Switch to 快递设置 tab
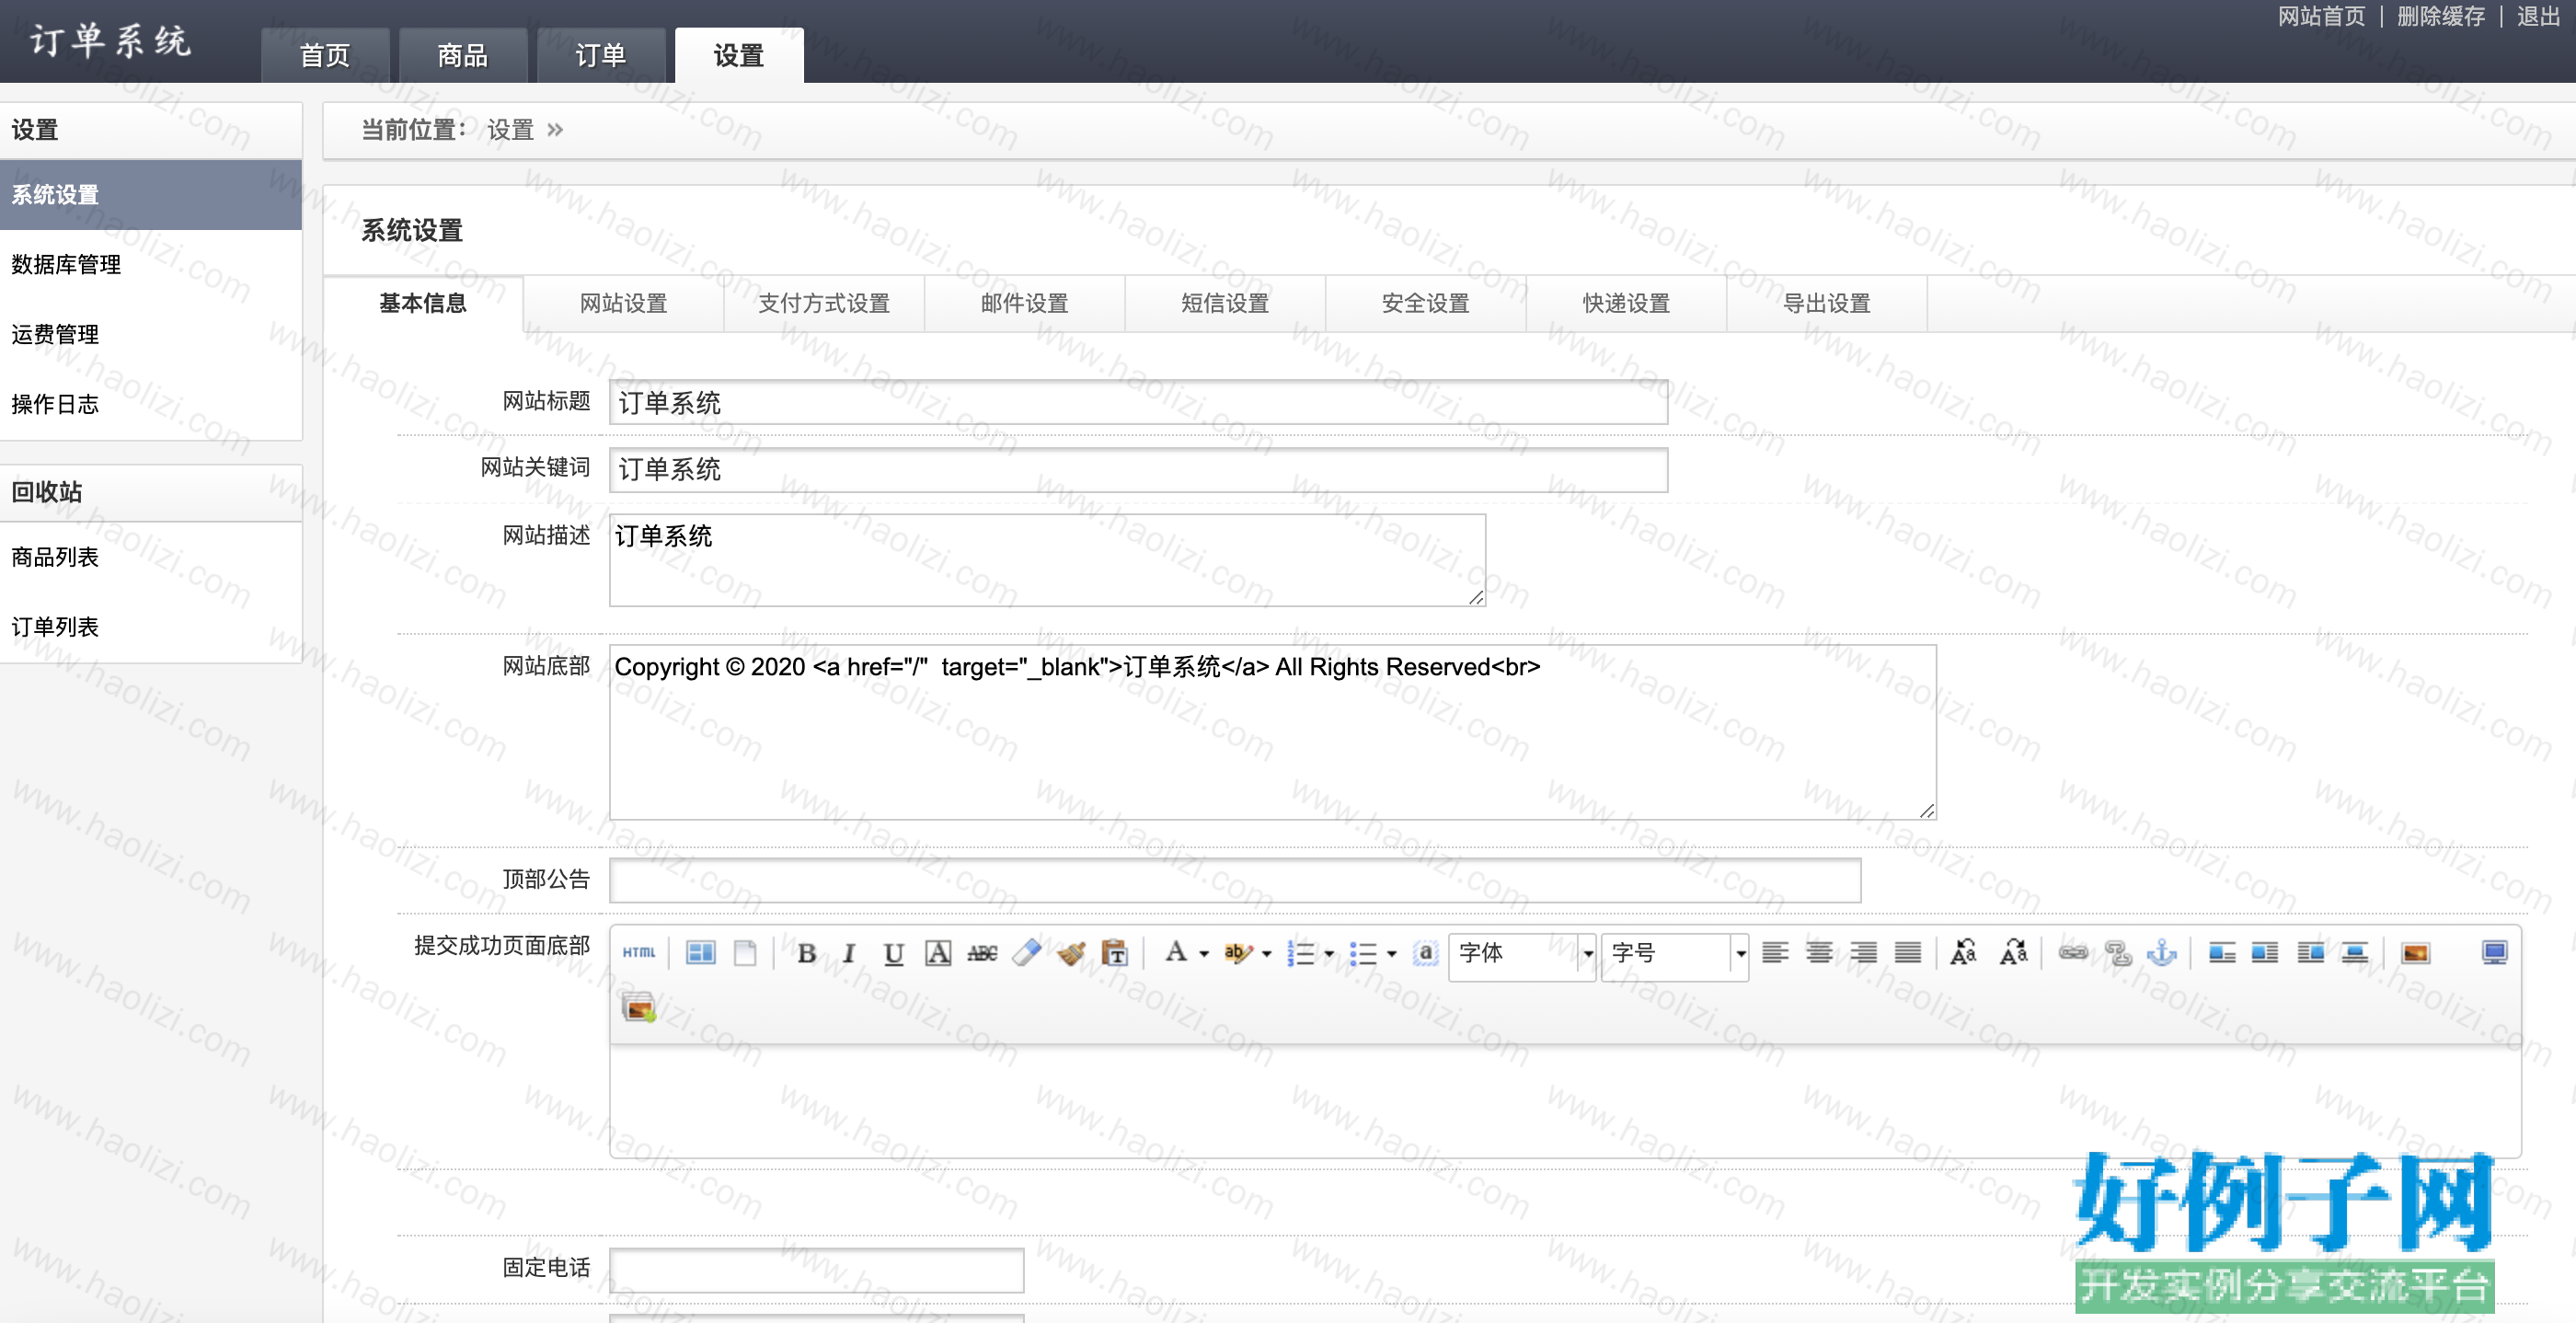Image resolution: width=2576 pixels, height=1323 pixels. coord(1627,303)
